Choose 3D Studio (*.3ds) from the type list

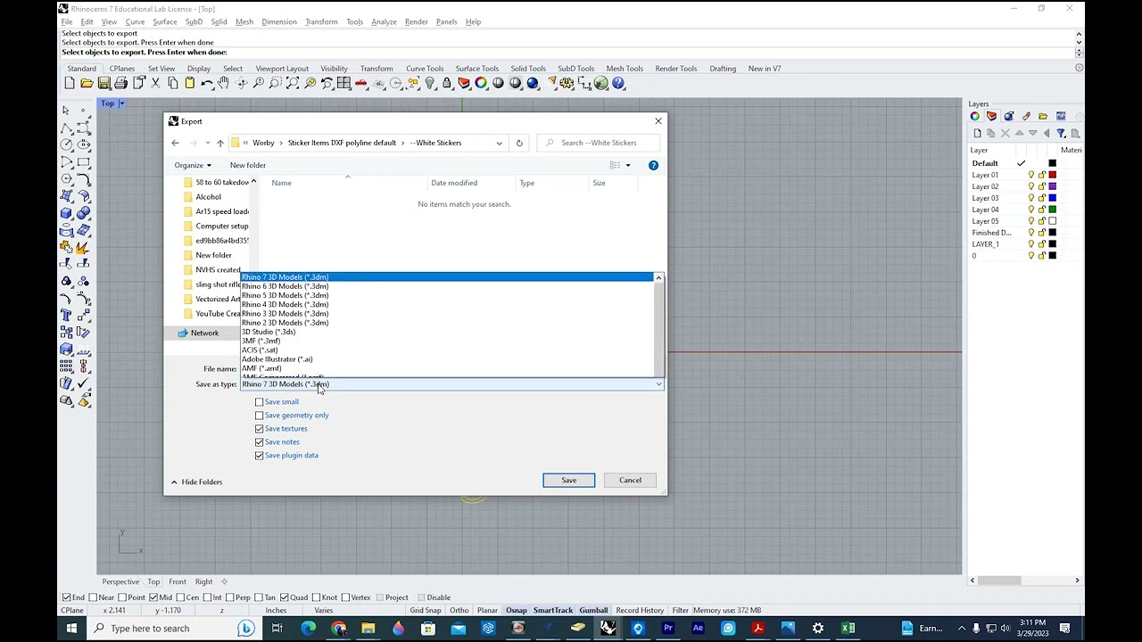click(x=446, y=332)
